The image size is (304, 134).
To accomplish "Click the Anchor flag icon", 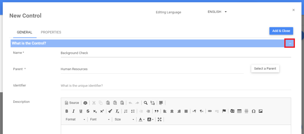I will pyautogui.click(x=224, y=111).
